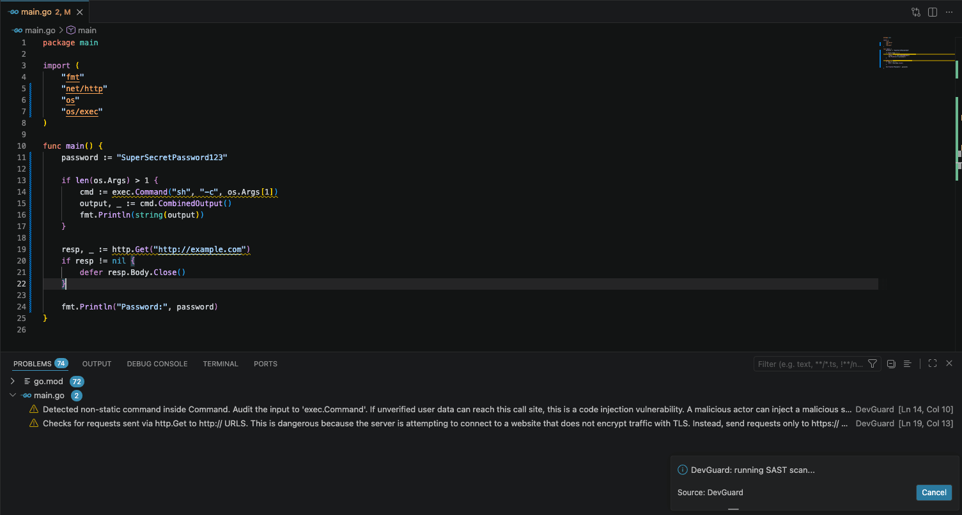Open the DEBUG CONSOLE tab

[x=157, y=364]
